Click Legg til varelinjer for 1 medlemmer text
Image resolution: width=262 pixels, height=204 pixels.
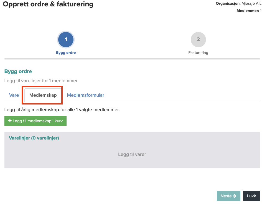coord(41,81)
